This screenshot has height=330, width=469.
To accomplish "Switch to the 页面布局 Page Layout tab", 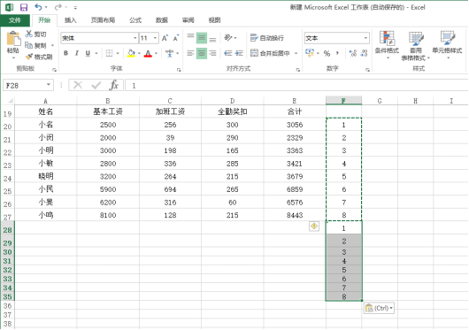I will [103, 20].
